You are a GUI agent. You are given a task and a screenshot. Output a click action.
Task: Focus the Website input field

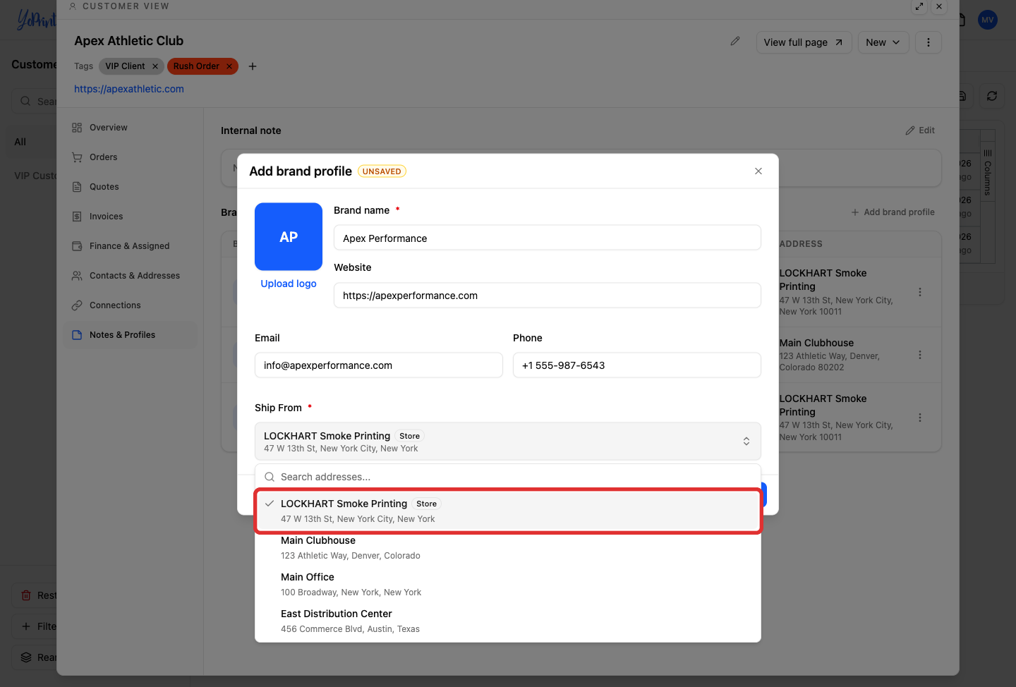548,296
